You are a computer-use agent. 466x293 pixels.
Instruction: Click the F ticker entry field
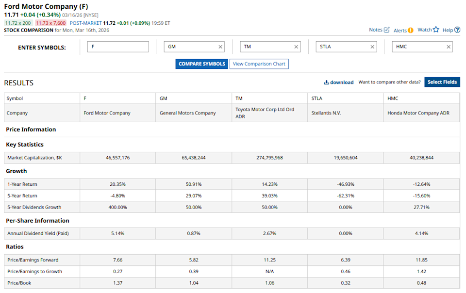click(117, 46)
